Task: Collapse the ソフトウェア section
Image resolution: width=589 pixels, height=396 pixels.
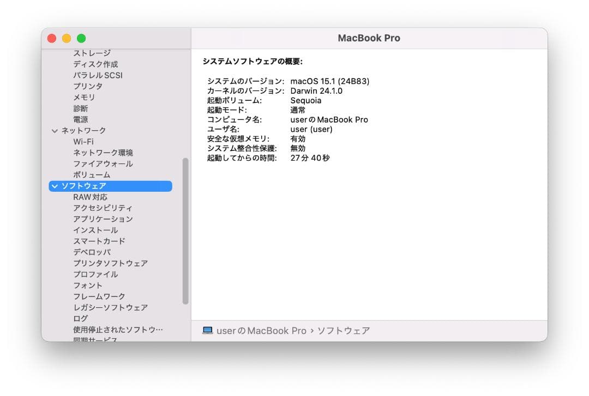Action: pos(54,186)
